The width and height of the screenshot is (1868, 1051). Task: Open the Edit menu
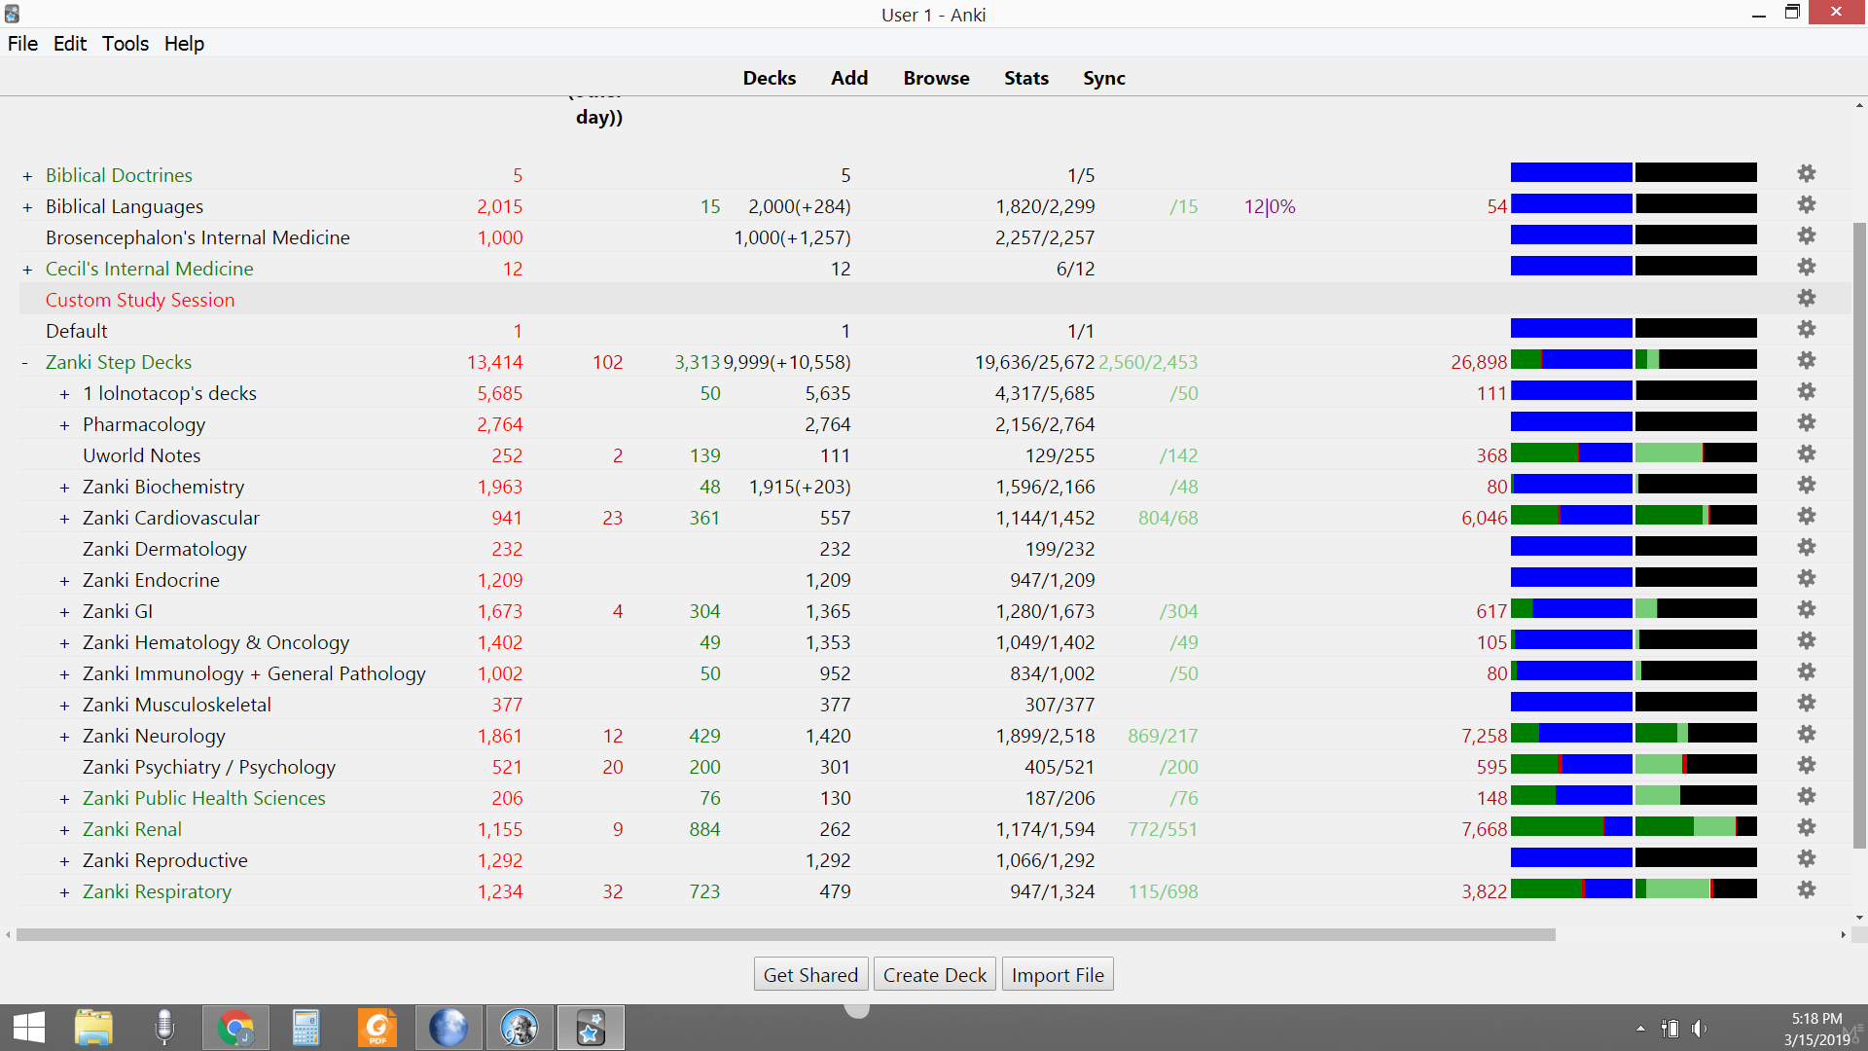point(70,44)
